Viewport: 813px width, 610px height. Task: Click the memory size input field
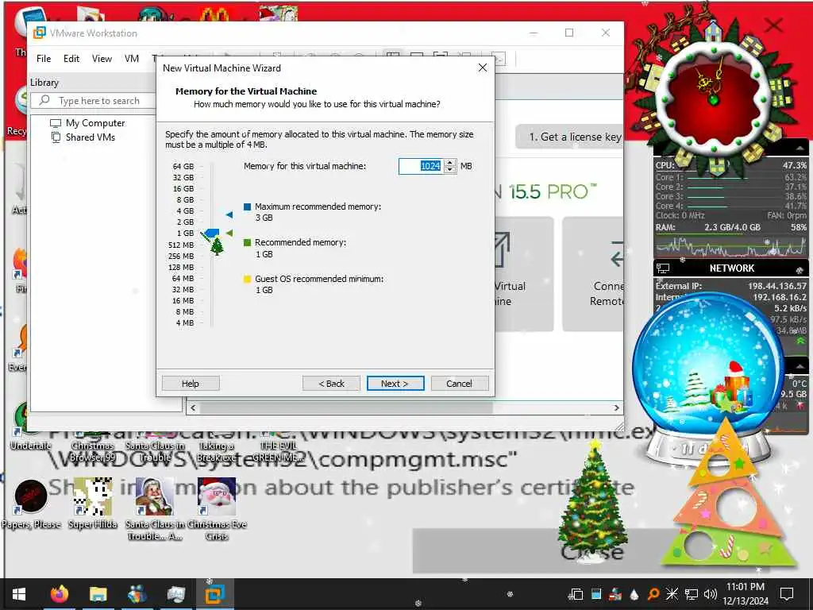pyautogui.click(x=422, y=166)
